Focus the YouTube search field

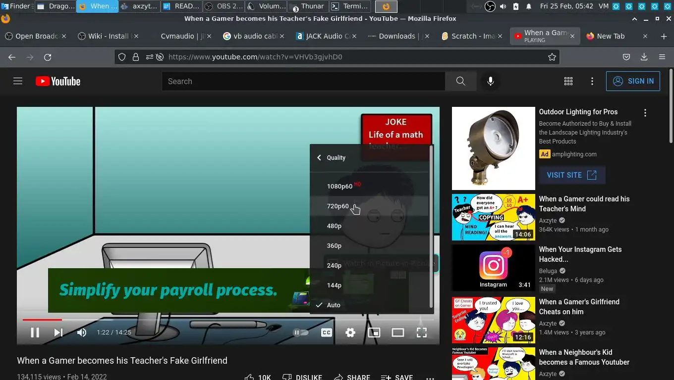coord(303,81)
